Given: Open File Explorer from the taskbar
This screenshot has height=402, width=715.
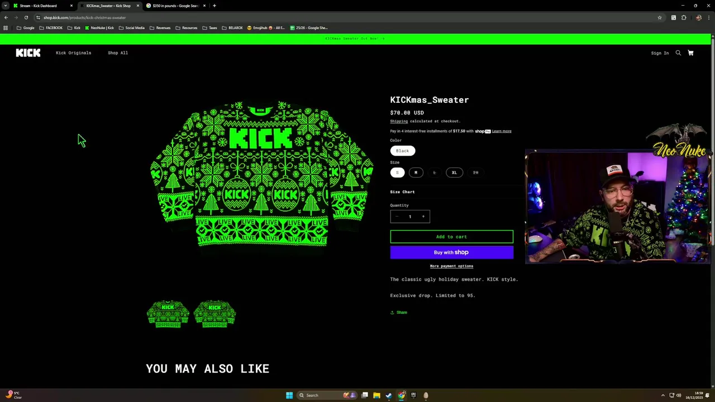Looking at the screenshot, I should click(376, 395).
